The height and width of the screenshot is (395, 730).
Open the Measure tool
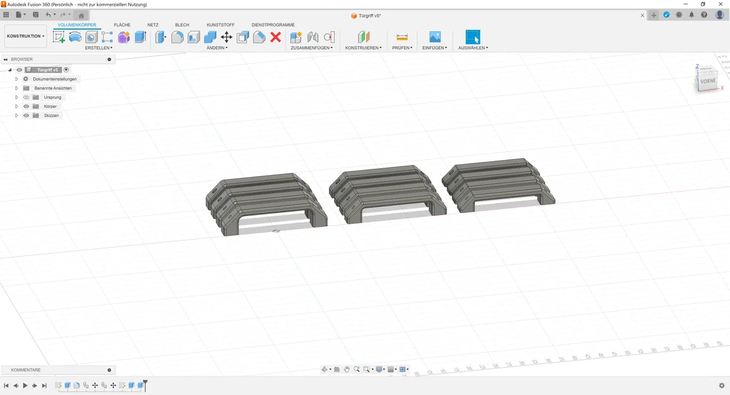(402, 37)
